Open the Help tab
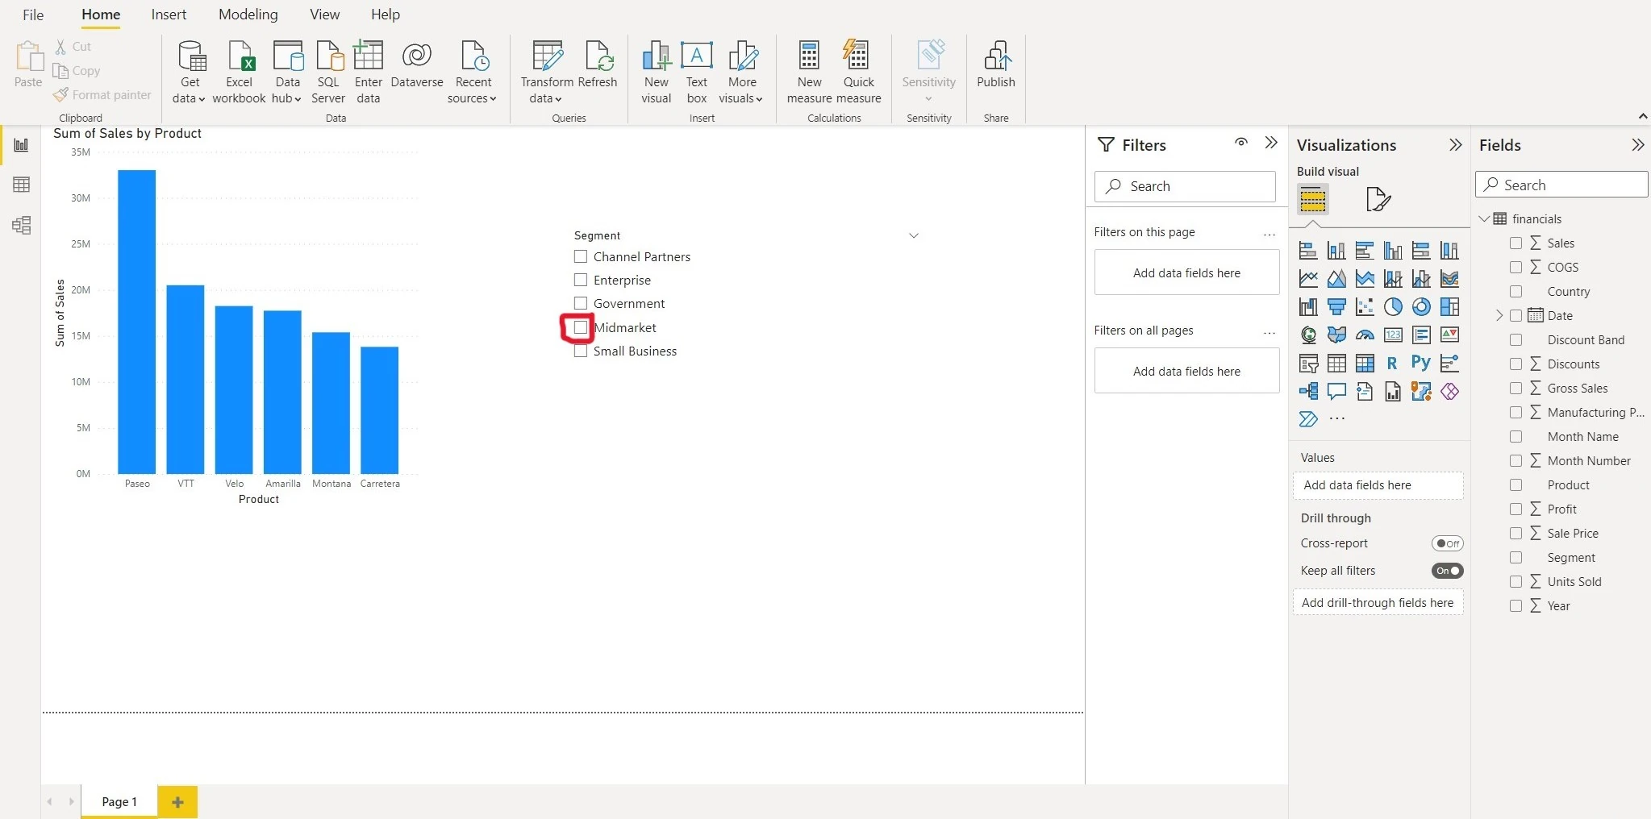 (386, 15)
